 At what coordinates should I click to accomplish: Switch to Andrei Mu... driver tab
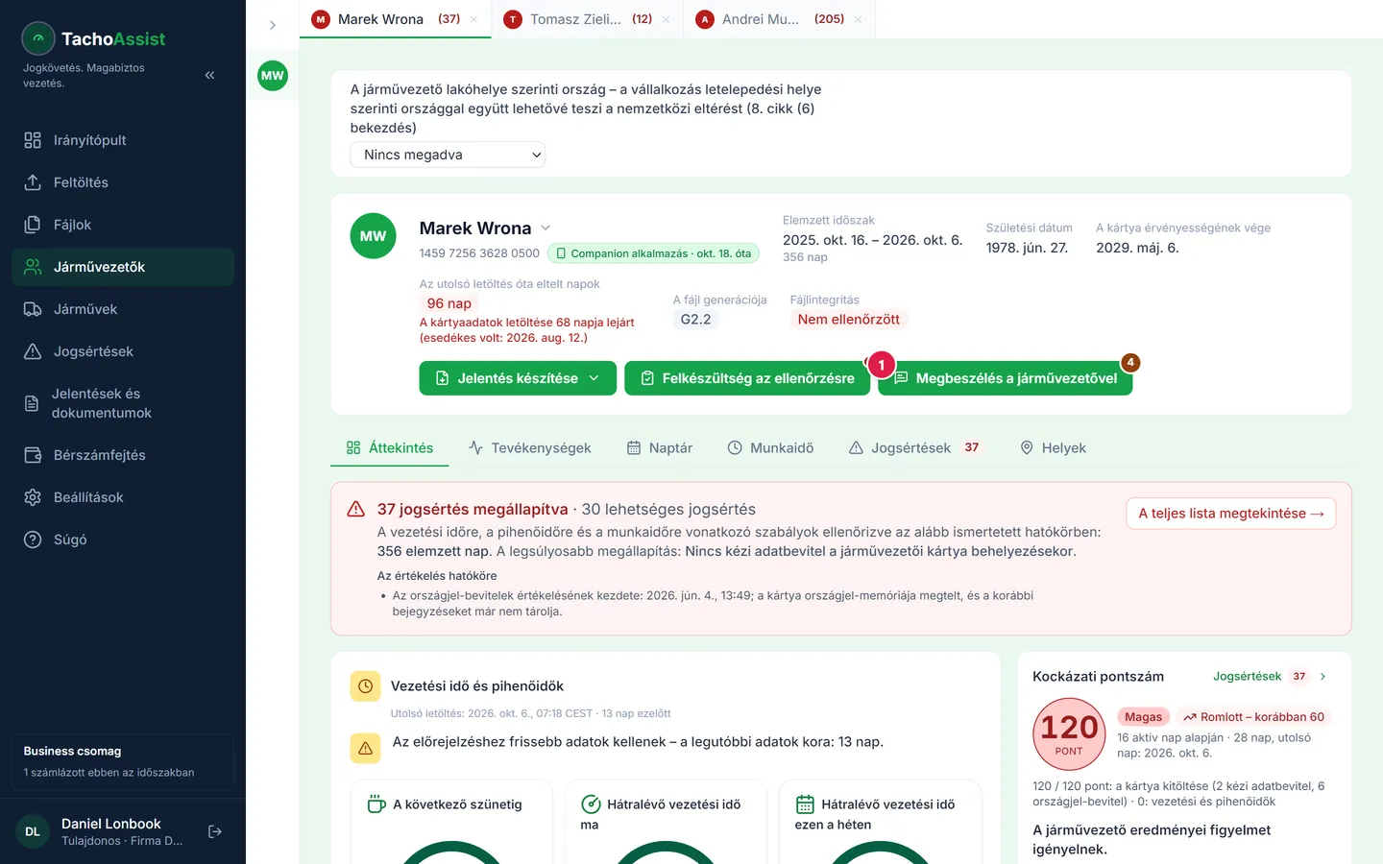click(779, 19)
